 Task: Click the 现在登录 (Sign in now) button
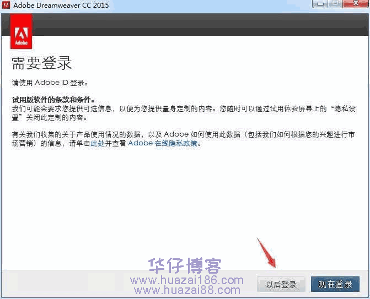[335, 284]
